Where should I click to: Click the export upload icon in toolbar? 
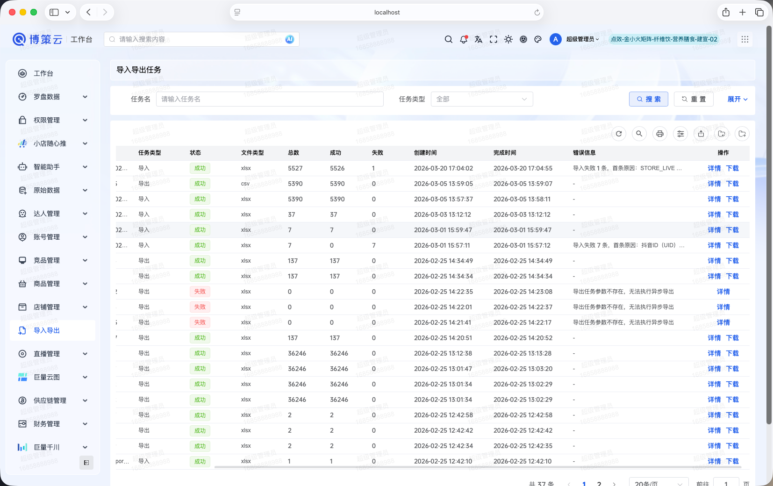click(701, 134)
